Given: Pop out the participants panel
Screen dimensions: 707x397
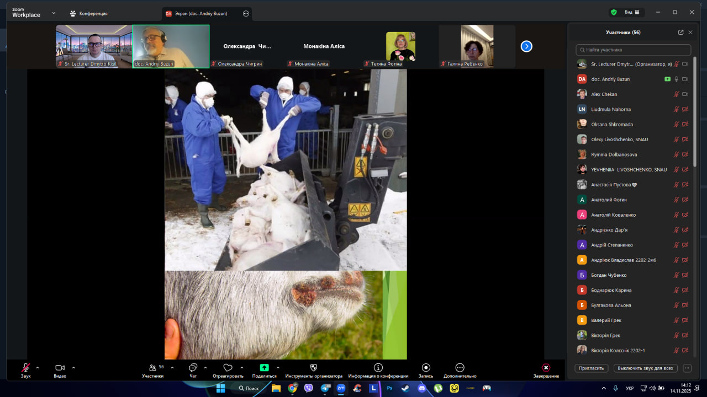Looking at the screenshot, I should [680, 33].
